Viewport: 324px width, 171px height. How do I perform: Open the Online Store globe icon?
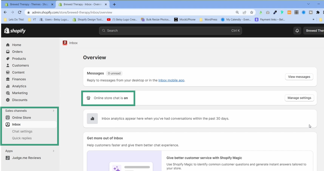[x=8, y=117]
